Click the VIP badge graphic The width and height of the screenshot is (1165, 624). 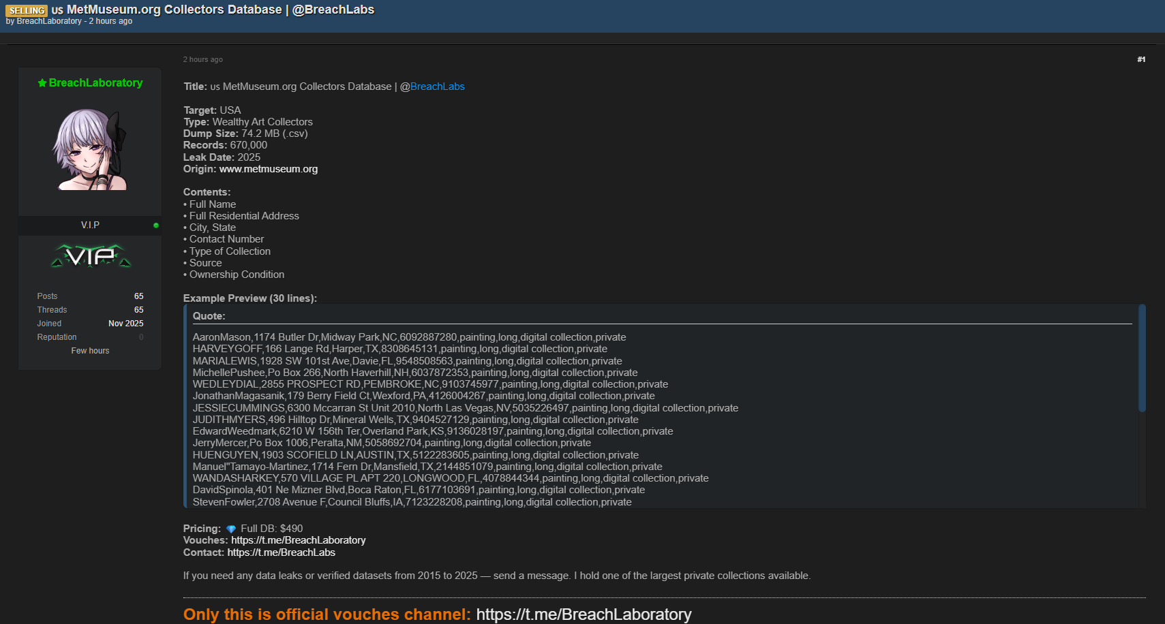(x=91, y=256)
